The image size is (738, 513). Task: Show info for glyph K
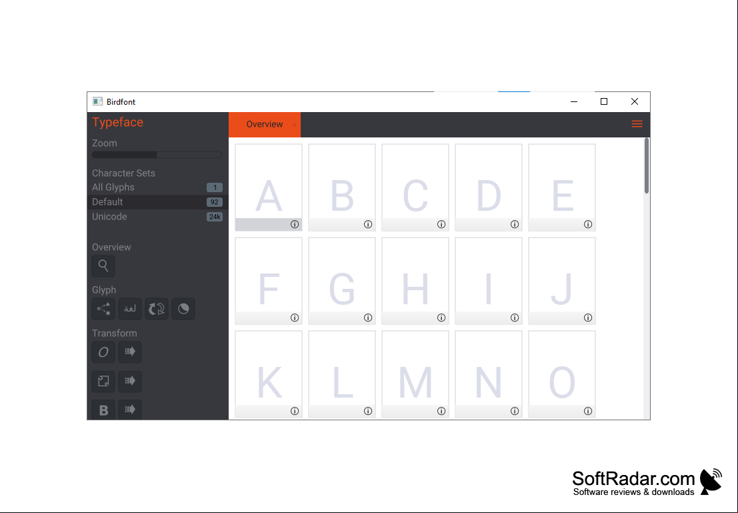[x=295, y=411]
